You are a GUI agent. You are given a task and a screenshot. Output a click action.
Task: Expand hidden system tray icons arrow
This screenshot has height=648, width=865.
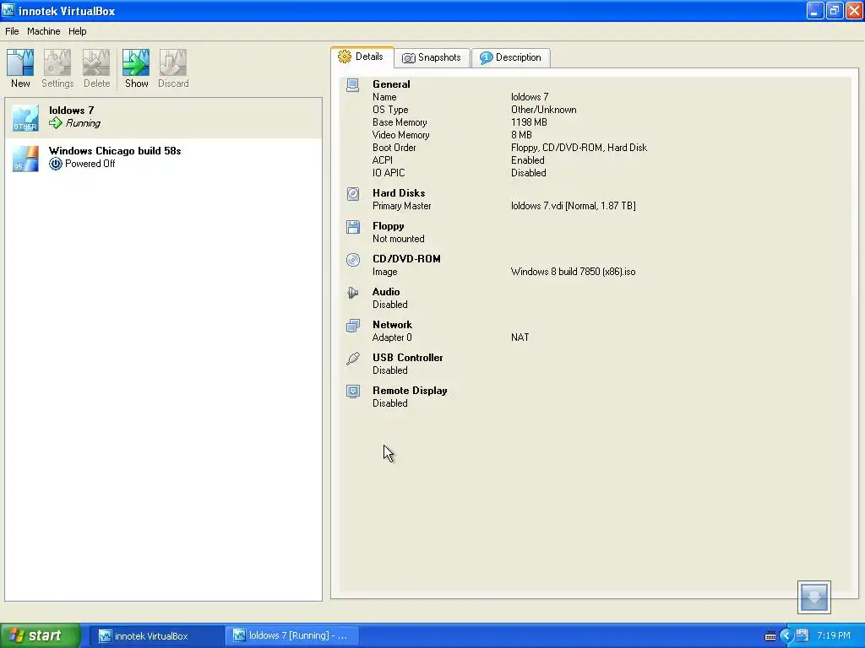point(786,636)
